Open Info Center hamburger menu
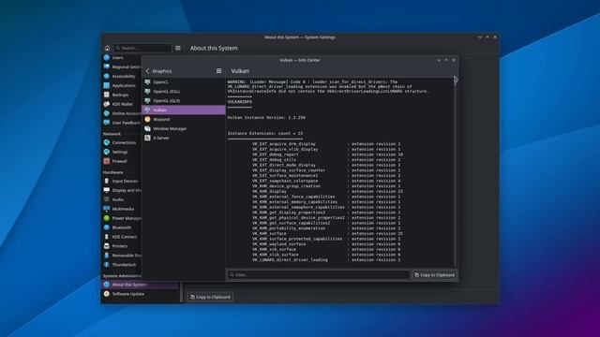Screen dimensions: 600x337 click(218, 71)
